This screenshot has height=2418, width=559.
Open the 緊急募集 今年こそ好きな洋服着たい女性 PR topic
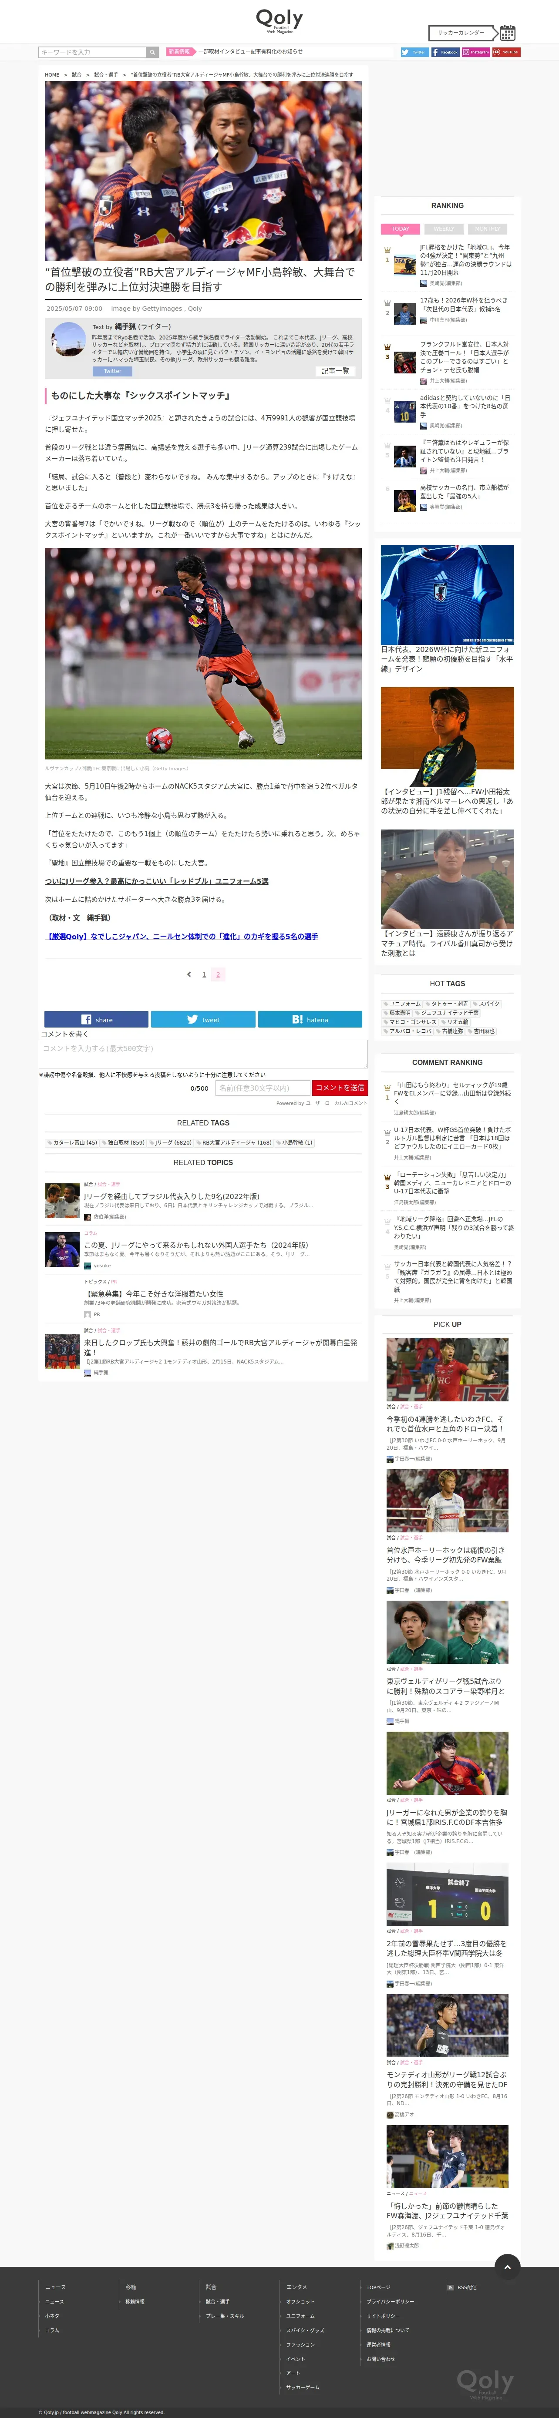click(x=153, y=1293)
